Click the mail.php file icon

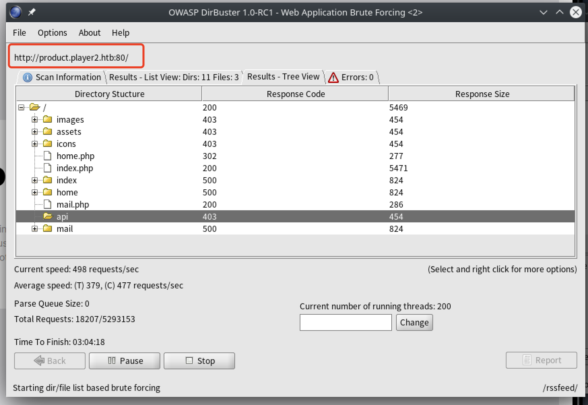click(47, 204)
